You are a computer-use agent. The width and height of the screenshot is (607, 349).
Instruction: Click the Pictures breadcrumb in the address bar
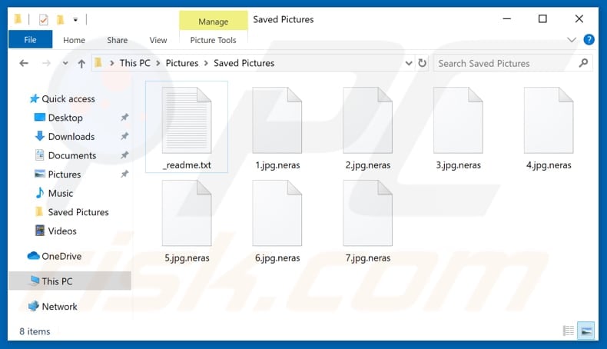pos(182,63)
